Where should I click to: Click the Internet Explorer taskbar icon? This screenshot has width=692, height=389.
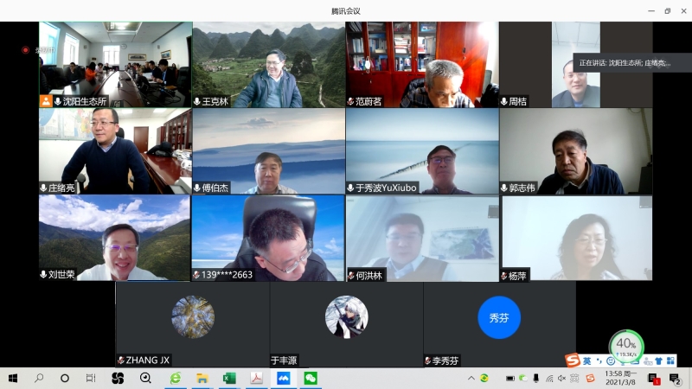click(176, 379)
